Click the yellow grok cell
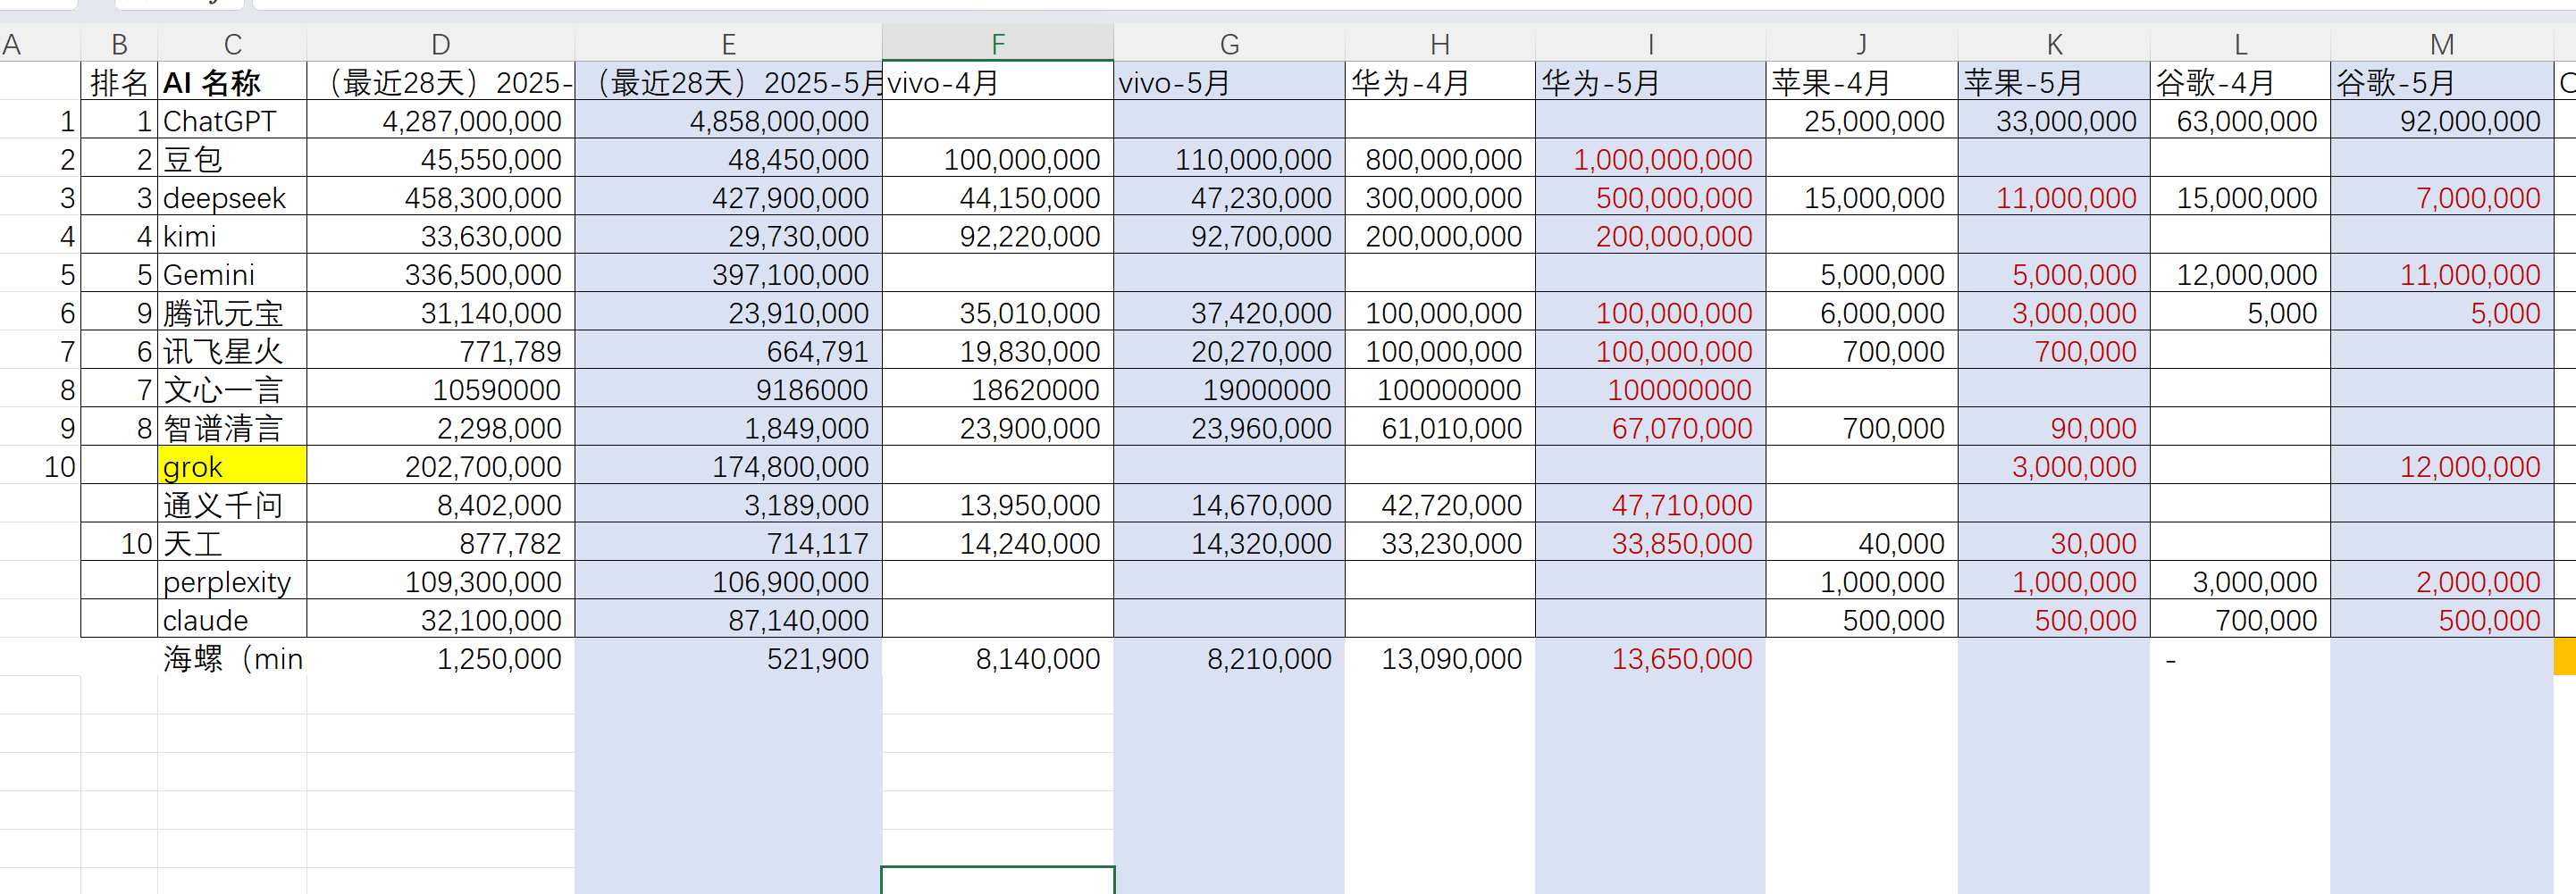The image size is (2576, 894). pyautogui.click(x=232, y=466)
